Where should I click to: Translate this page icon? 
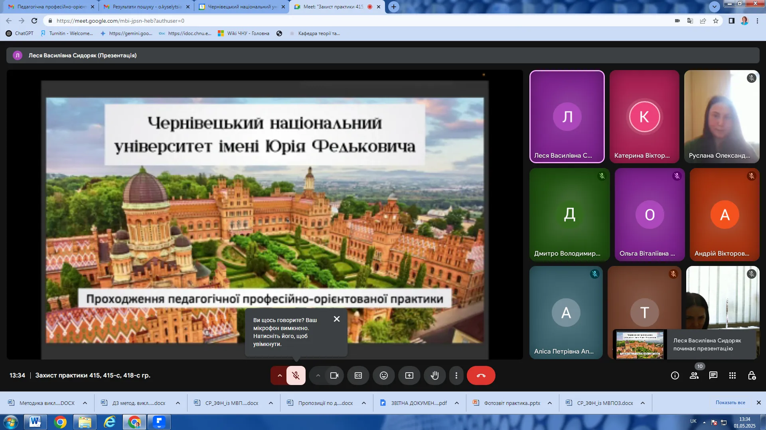(690, 21)
